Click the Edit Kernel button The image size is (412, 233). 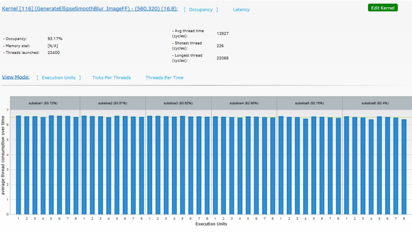pos(383,8)
